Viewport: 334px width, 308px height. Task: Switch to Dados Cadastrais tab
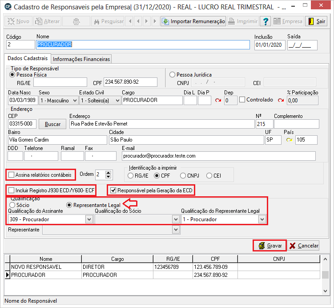coord(28,58)
